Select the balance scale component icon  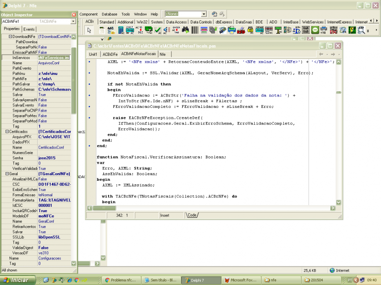click(297, 30)
